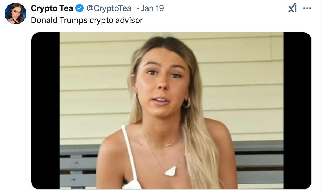
Task: Expand the post overflow menu via ellipsis
Action: 307,8
